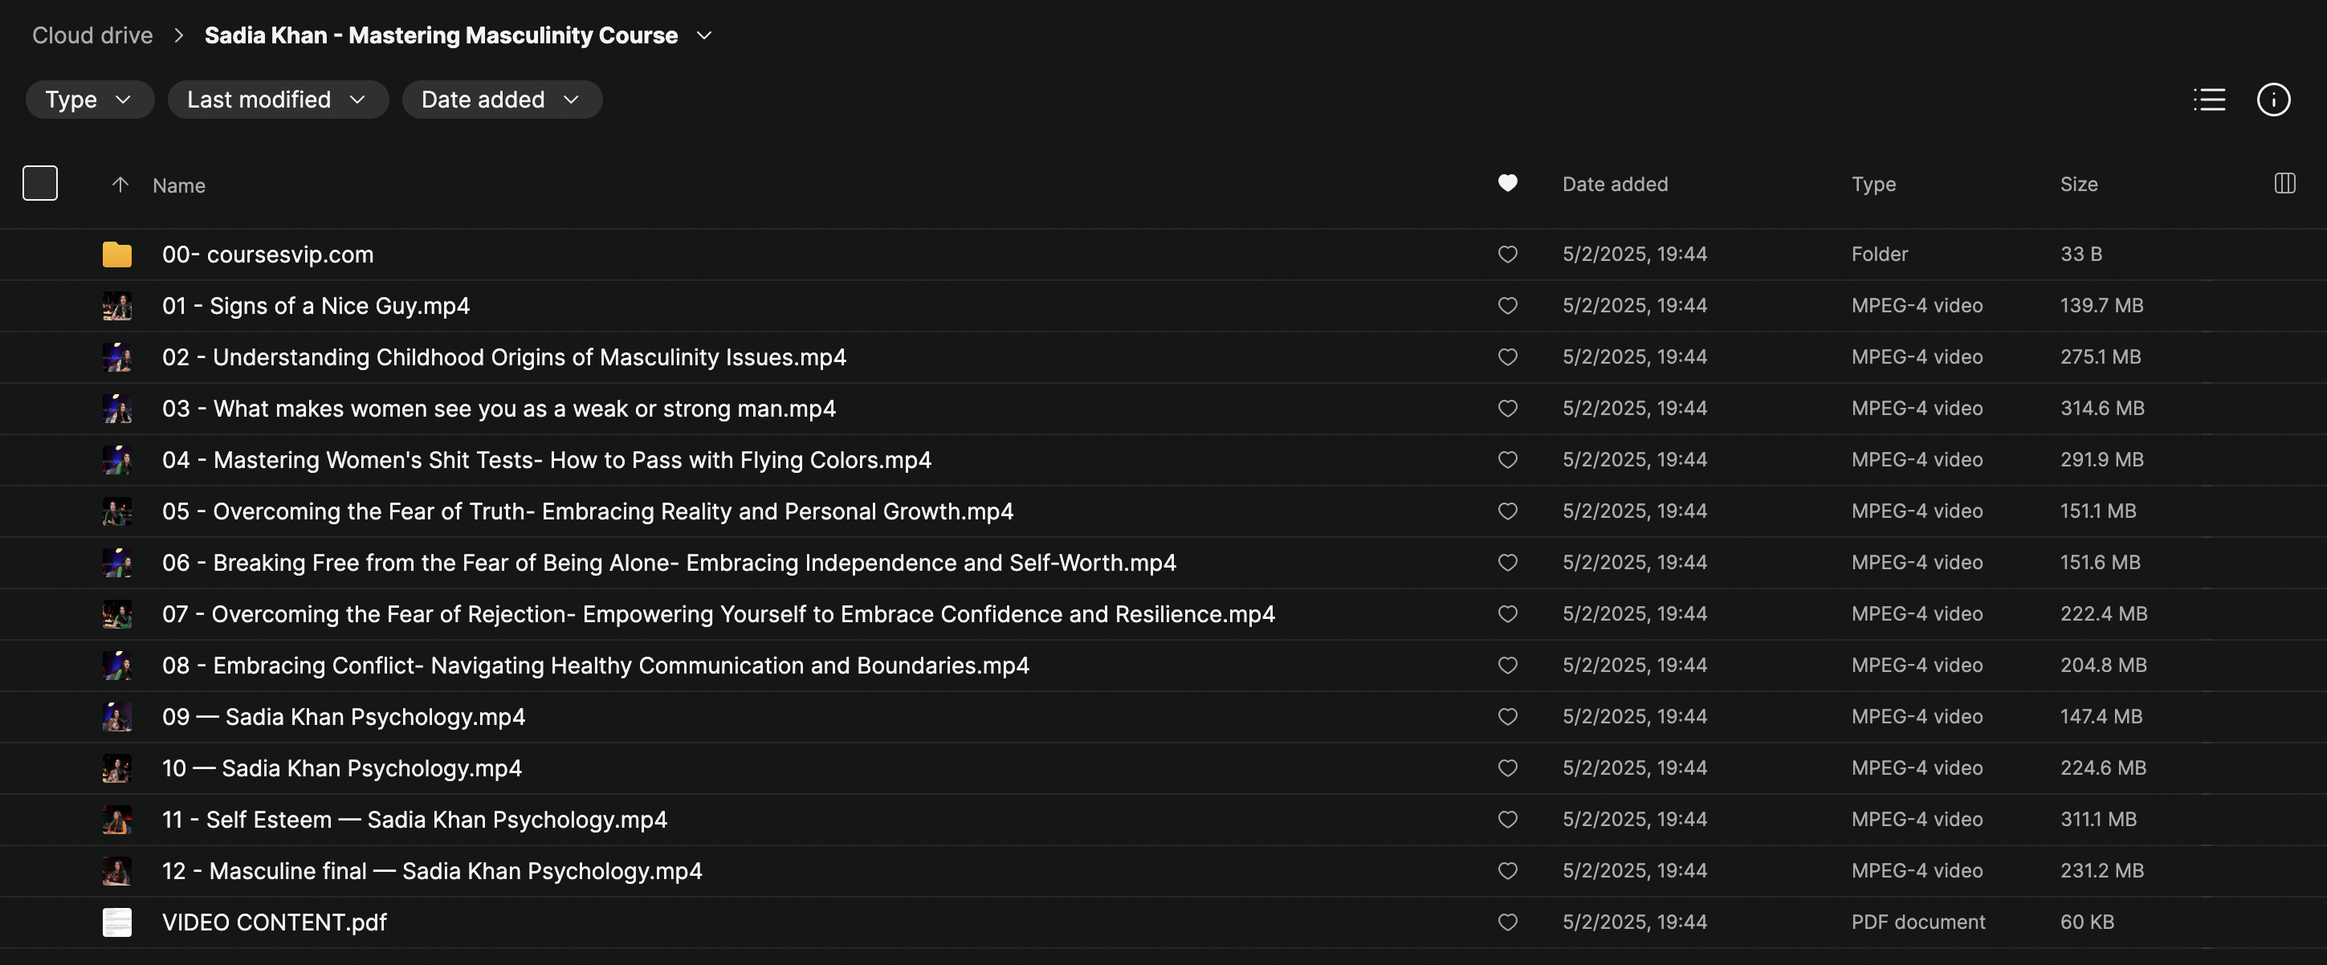Sort by the Size column header
This screenshot has height=965, width=2327.
pyautogui.click(x=2078, y=185)
